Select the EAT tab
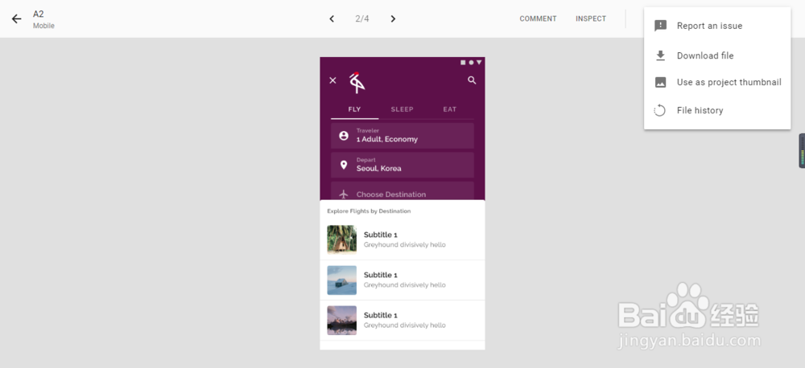The image size is (805, 368). point(450,109)
